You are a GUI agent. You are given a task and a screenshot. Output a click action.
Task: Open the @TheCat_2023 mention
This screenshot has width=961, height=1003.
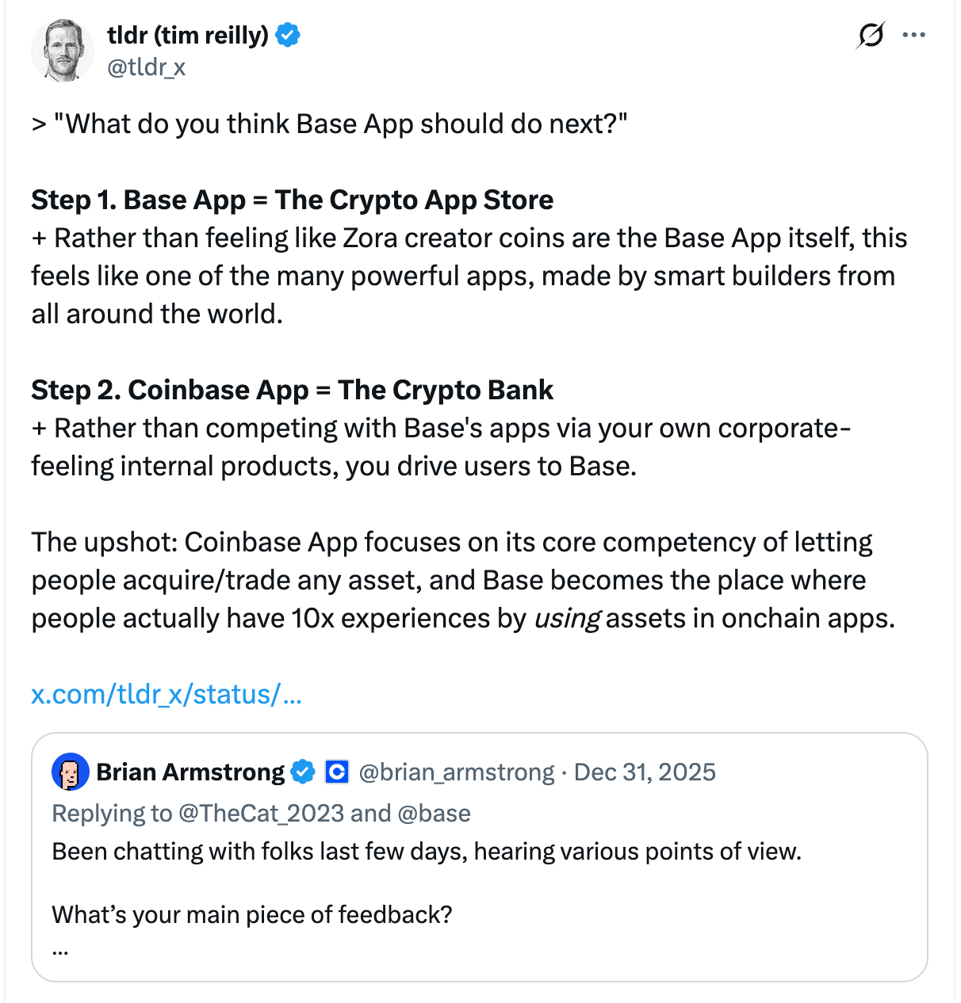[x=261, y=813]
